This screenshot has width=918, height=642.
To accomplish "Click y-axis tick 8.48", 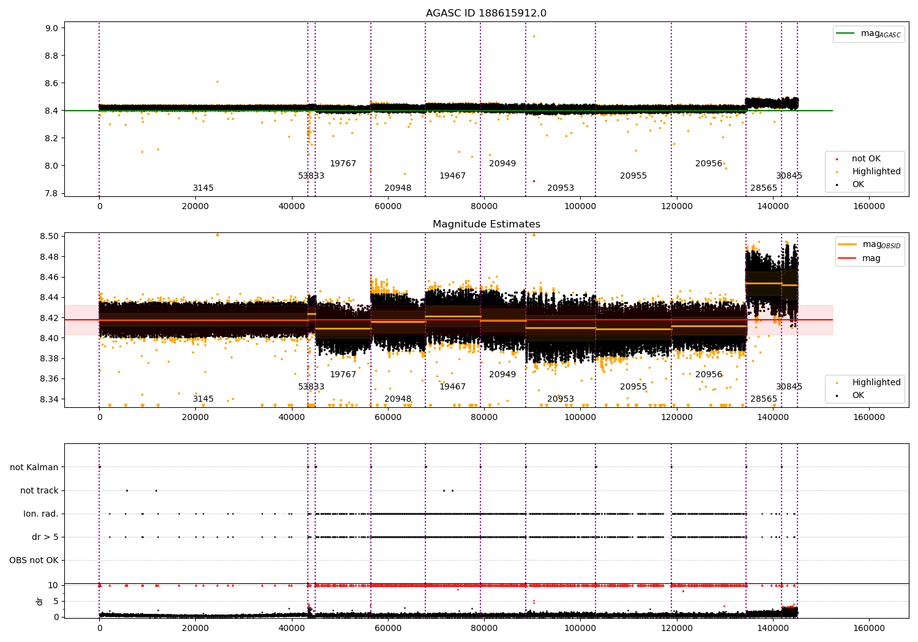I will (49, 257).
